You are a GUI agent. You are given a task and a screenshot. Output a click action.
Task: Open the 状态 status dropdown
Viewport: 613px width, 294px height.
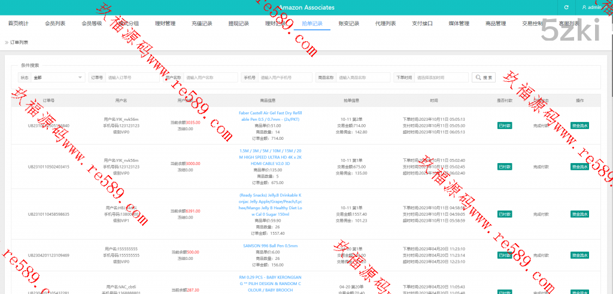pos(58,77)
